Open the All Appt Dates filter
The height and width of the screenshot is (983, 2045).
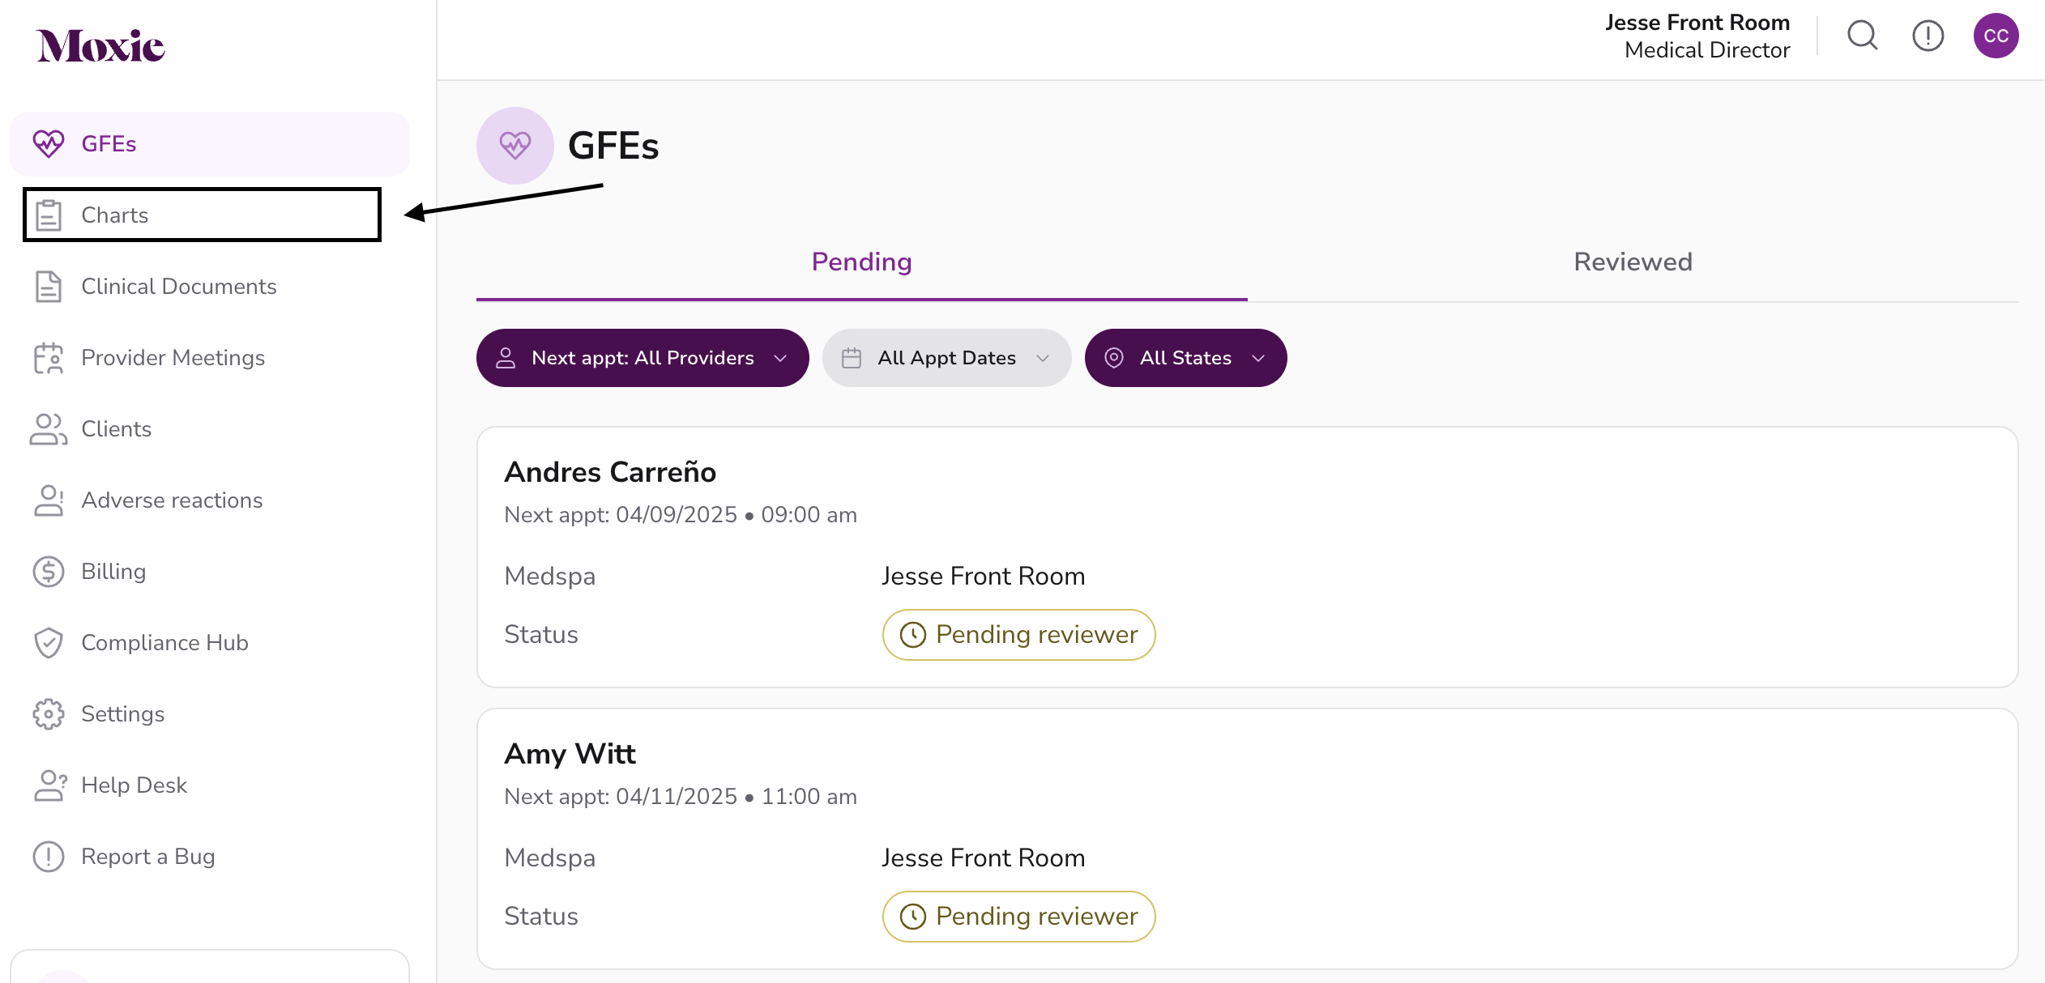[x=946, y=358]
